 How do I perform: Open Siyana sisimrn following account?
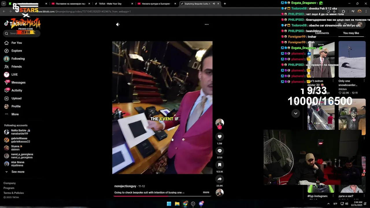pos(14,148)
